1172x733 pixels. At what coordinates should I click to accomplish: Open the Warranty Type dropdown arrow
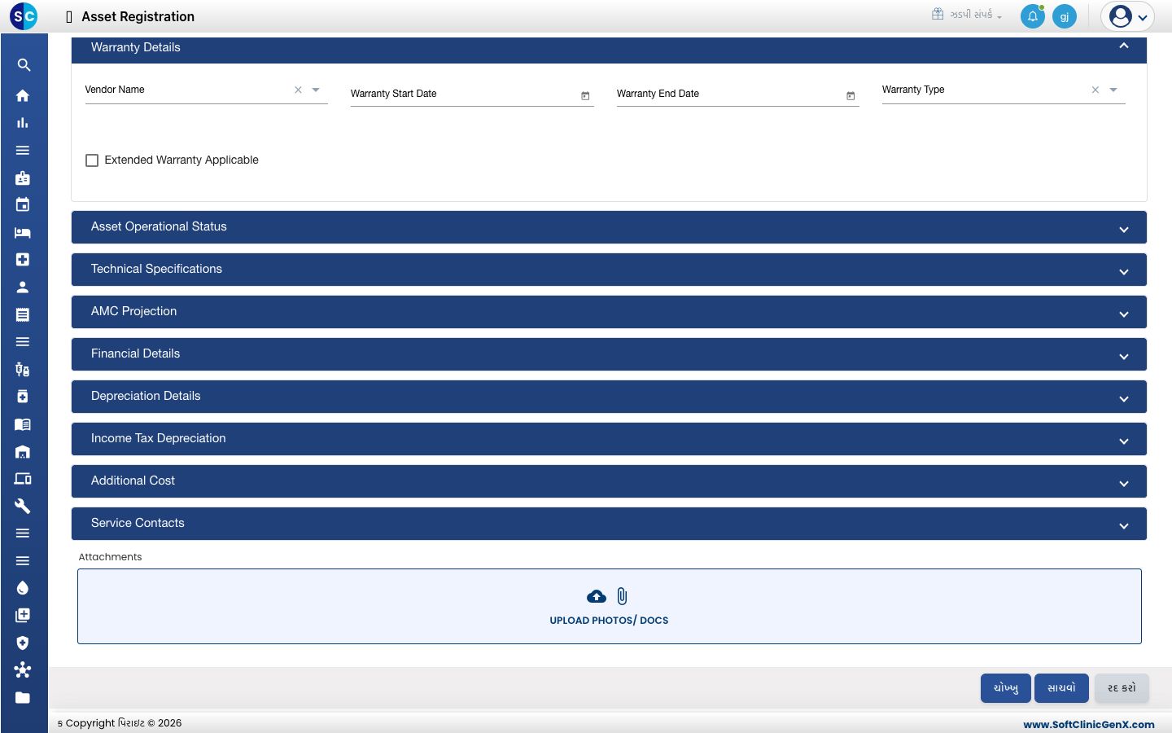[1113, 90]
